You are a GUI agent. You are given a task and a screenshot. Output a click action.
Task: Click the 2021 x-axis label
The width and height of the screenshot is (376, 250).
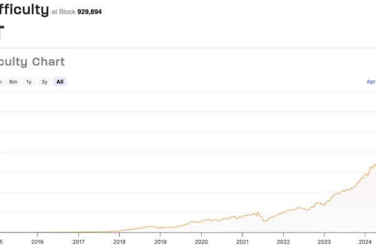pyautogui.click(x=243, y=241)
